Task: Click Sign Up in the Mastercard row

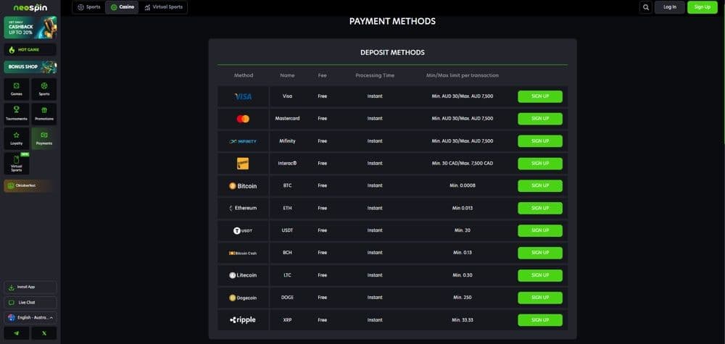Action: [540, 119]
